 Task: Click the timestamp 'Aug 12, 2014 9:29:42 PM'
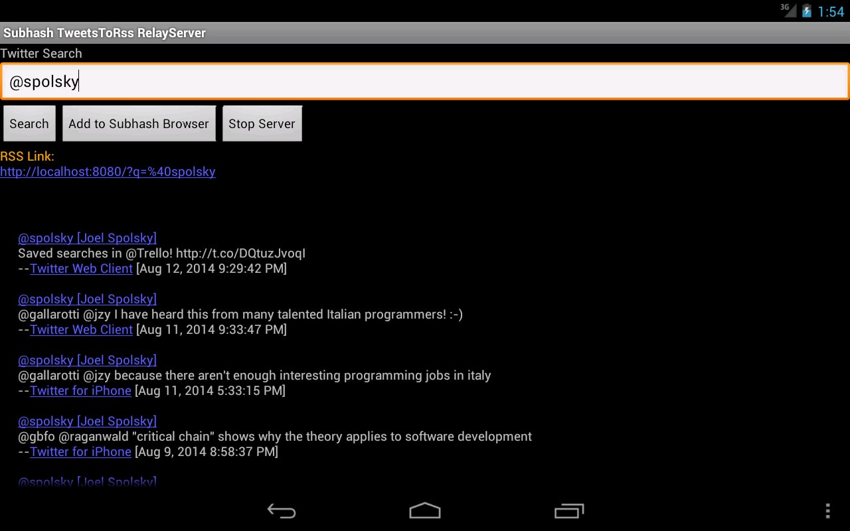(211, 268)
